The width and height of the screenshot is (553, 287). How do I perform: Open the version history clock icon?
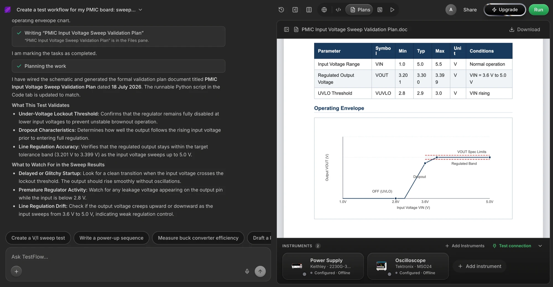point(281,10)
